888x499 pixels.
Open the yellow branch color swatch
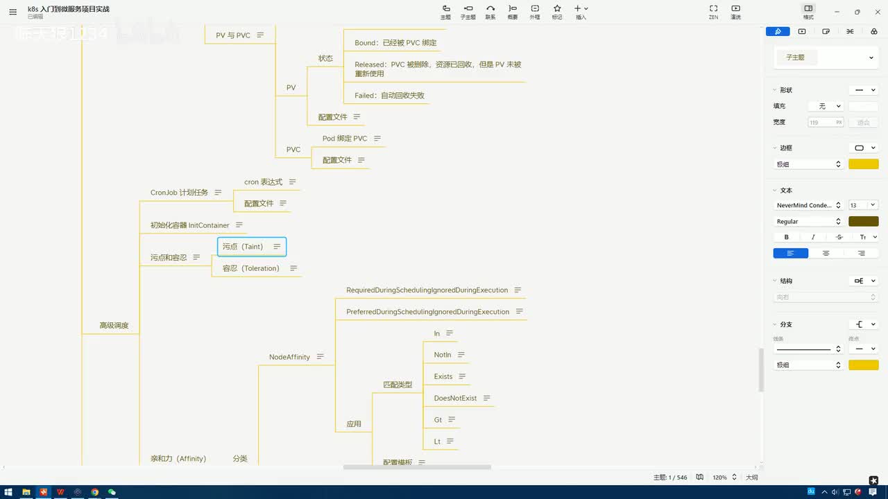click(x=864, y=365)
